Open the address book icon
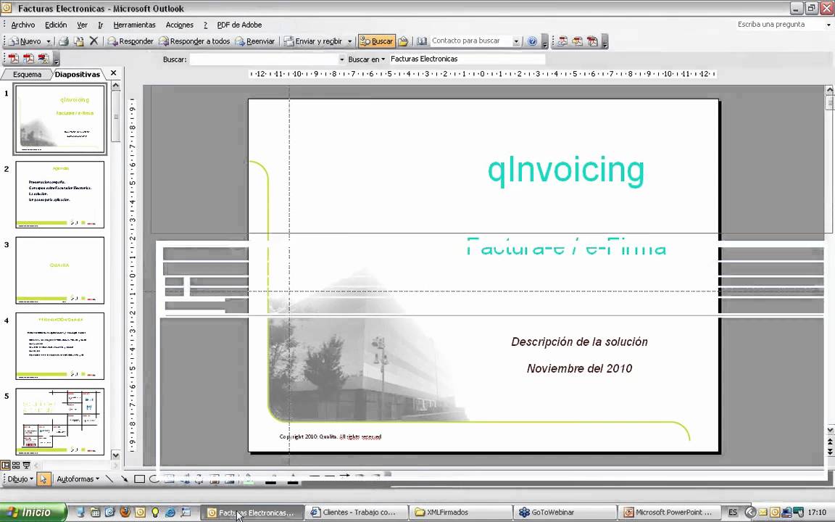Image resolution: width=835 pixels, height=522 pixels. click(x=422, y=41)
